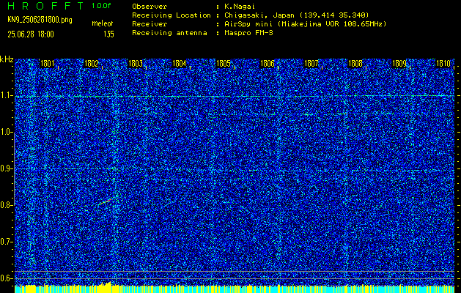
Task: Click the 1.0 frequency axis label
Action: 7,133
